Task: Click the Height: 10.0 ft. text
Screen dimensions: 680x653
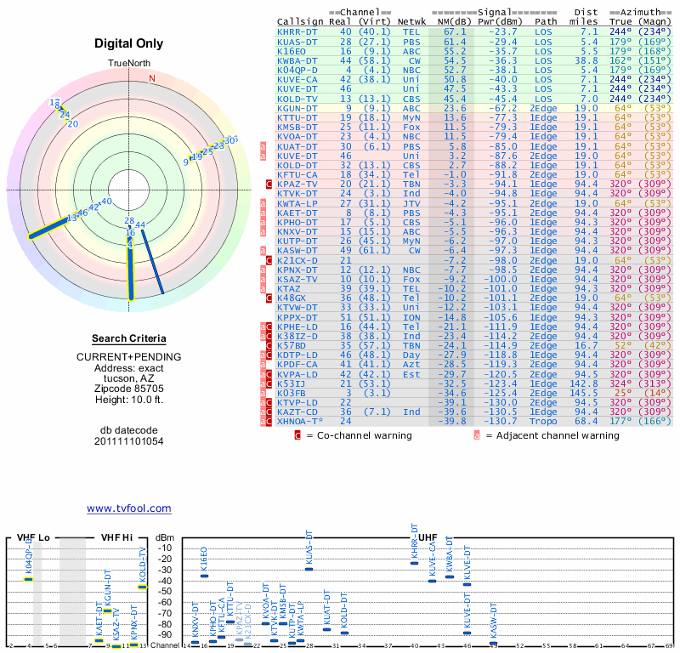Action: coord(129,400)
